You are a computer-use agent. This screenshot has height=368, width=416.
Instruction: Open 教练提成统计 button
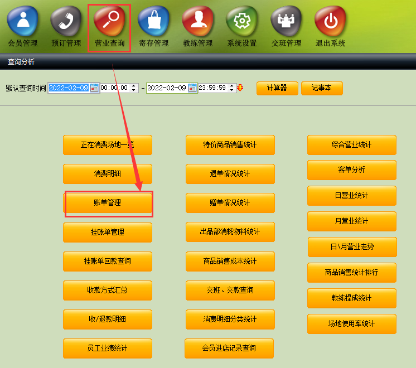352,298
